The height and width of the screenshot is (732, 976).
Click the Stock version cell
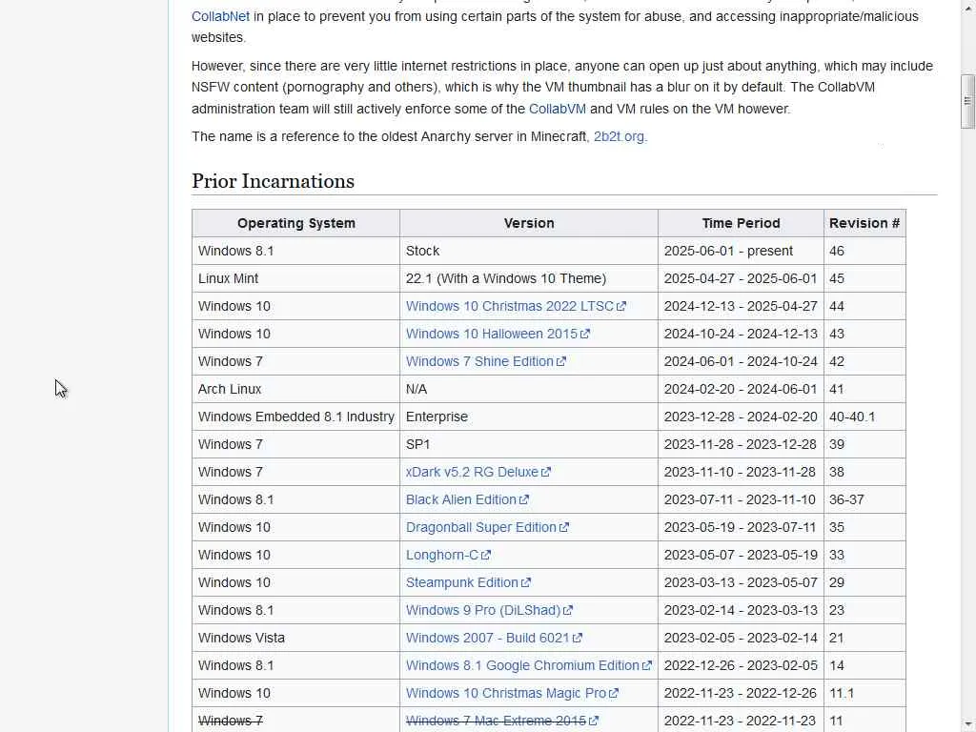click(529, 251)
